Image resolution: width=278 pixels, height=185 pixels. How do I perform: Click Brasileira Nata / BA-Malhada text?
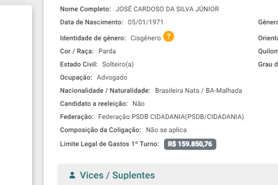point(198,91)
